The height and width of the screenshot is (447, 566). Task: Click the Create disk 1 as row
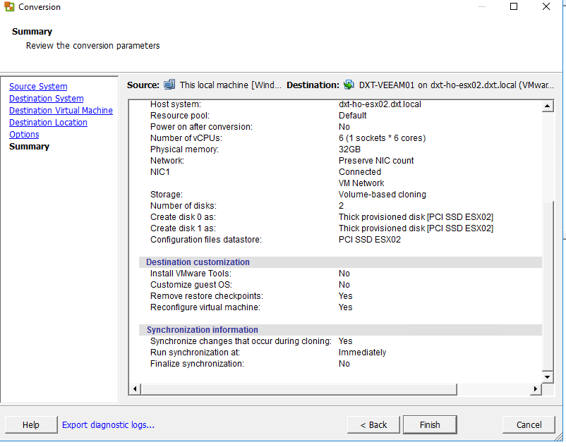339,228
